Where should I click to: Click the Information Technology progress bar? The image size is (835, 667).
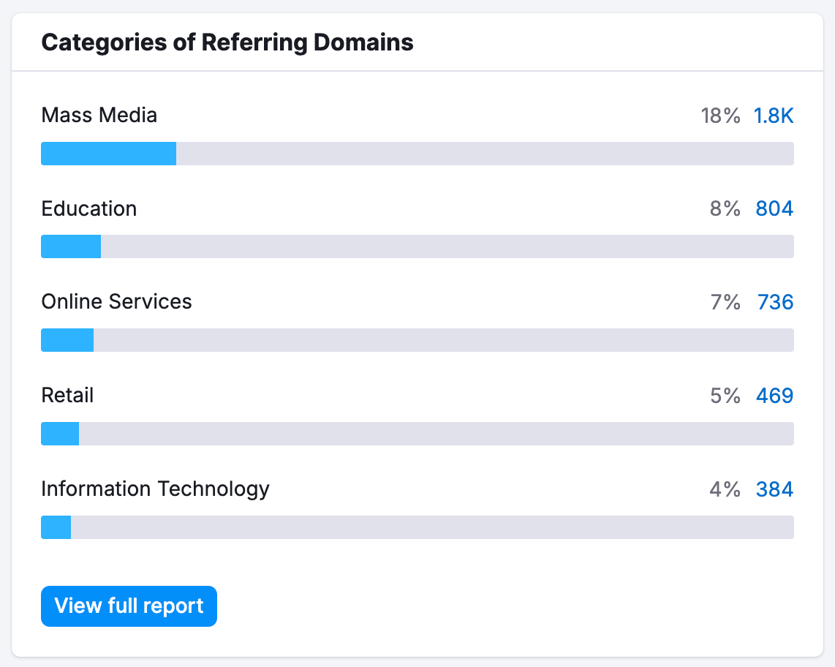tap(417, 527)
